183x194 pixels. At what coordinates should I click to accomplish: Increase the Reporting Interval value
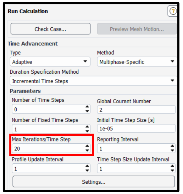pyautogui.click(x=172, y=146)
